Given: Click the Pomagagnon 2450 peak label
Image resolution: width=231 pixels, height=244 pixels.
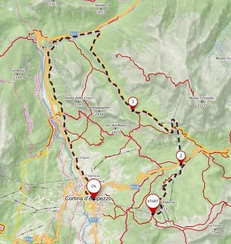Looking at the screenshot, I should (99, 111).
